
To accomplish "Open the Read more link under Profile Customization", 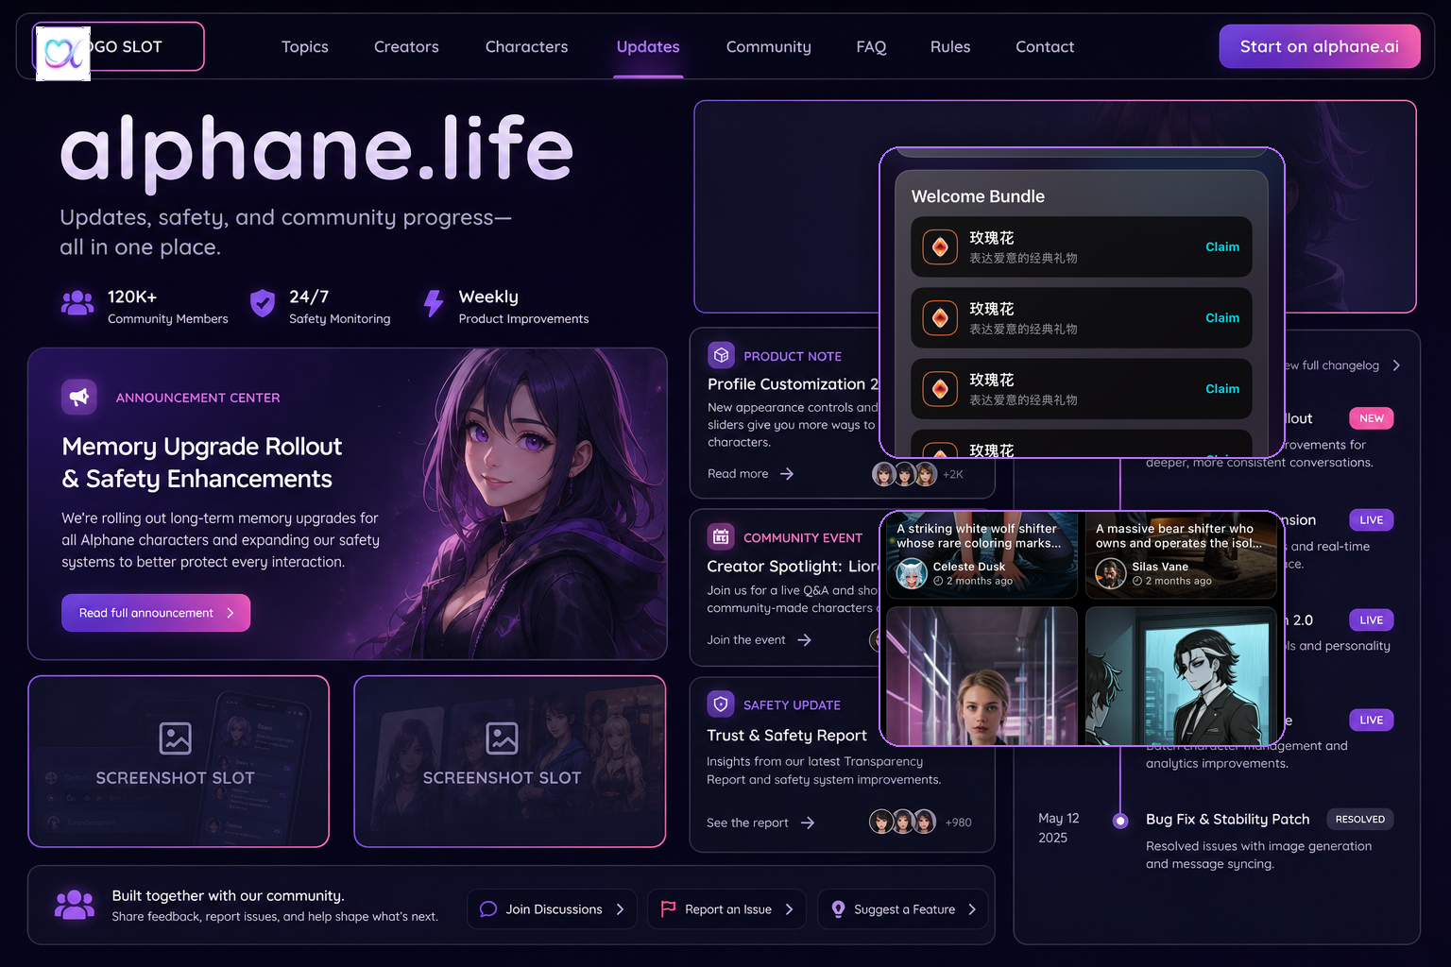I will (738, 474).
